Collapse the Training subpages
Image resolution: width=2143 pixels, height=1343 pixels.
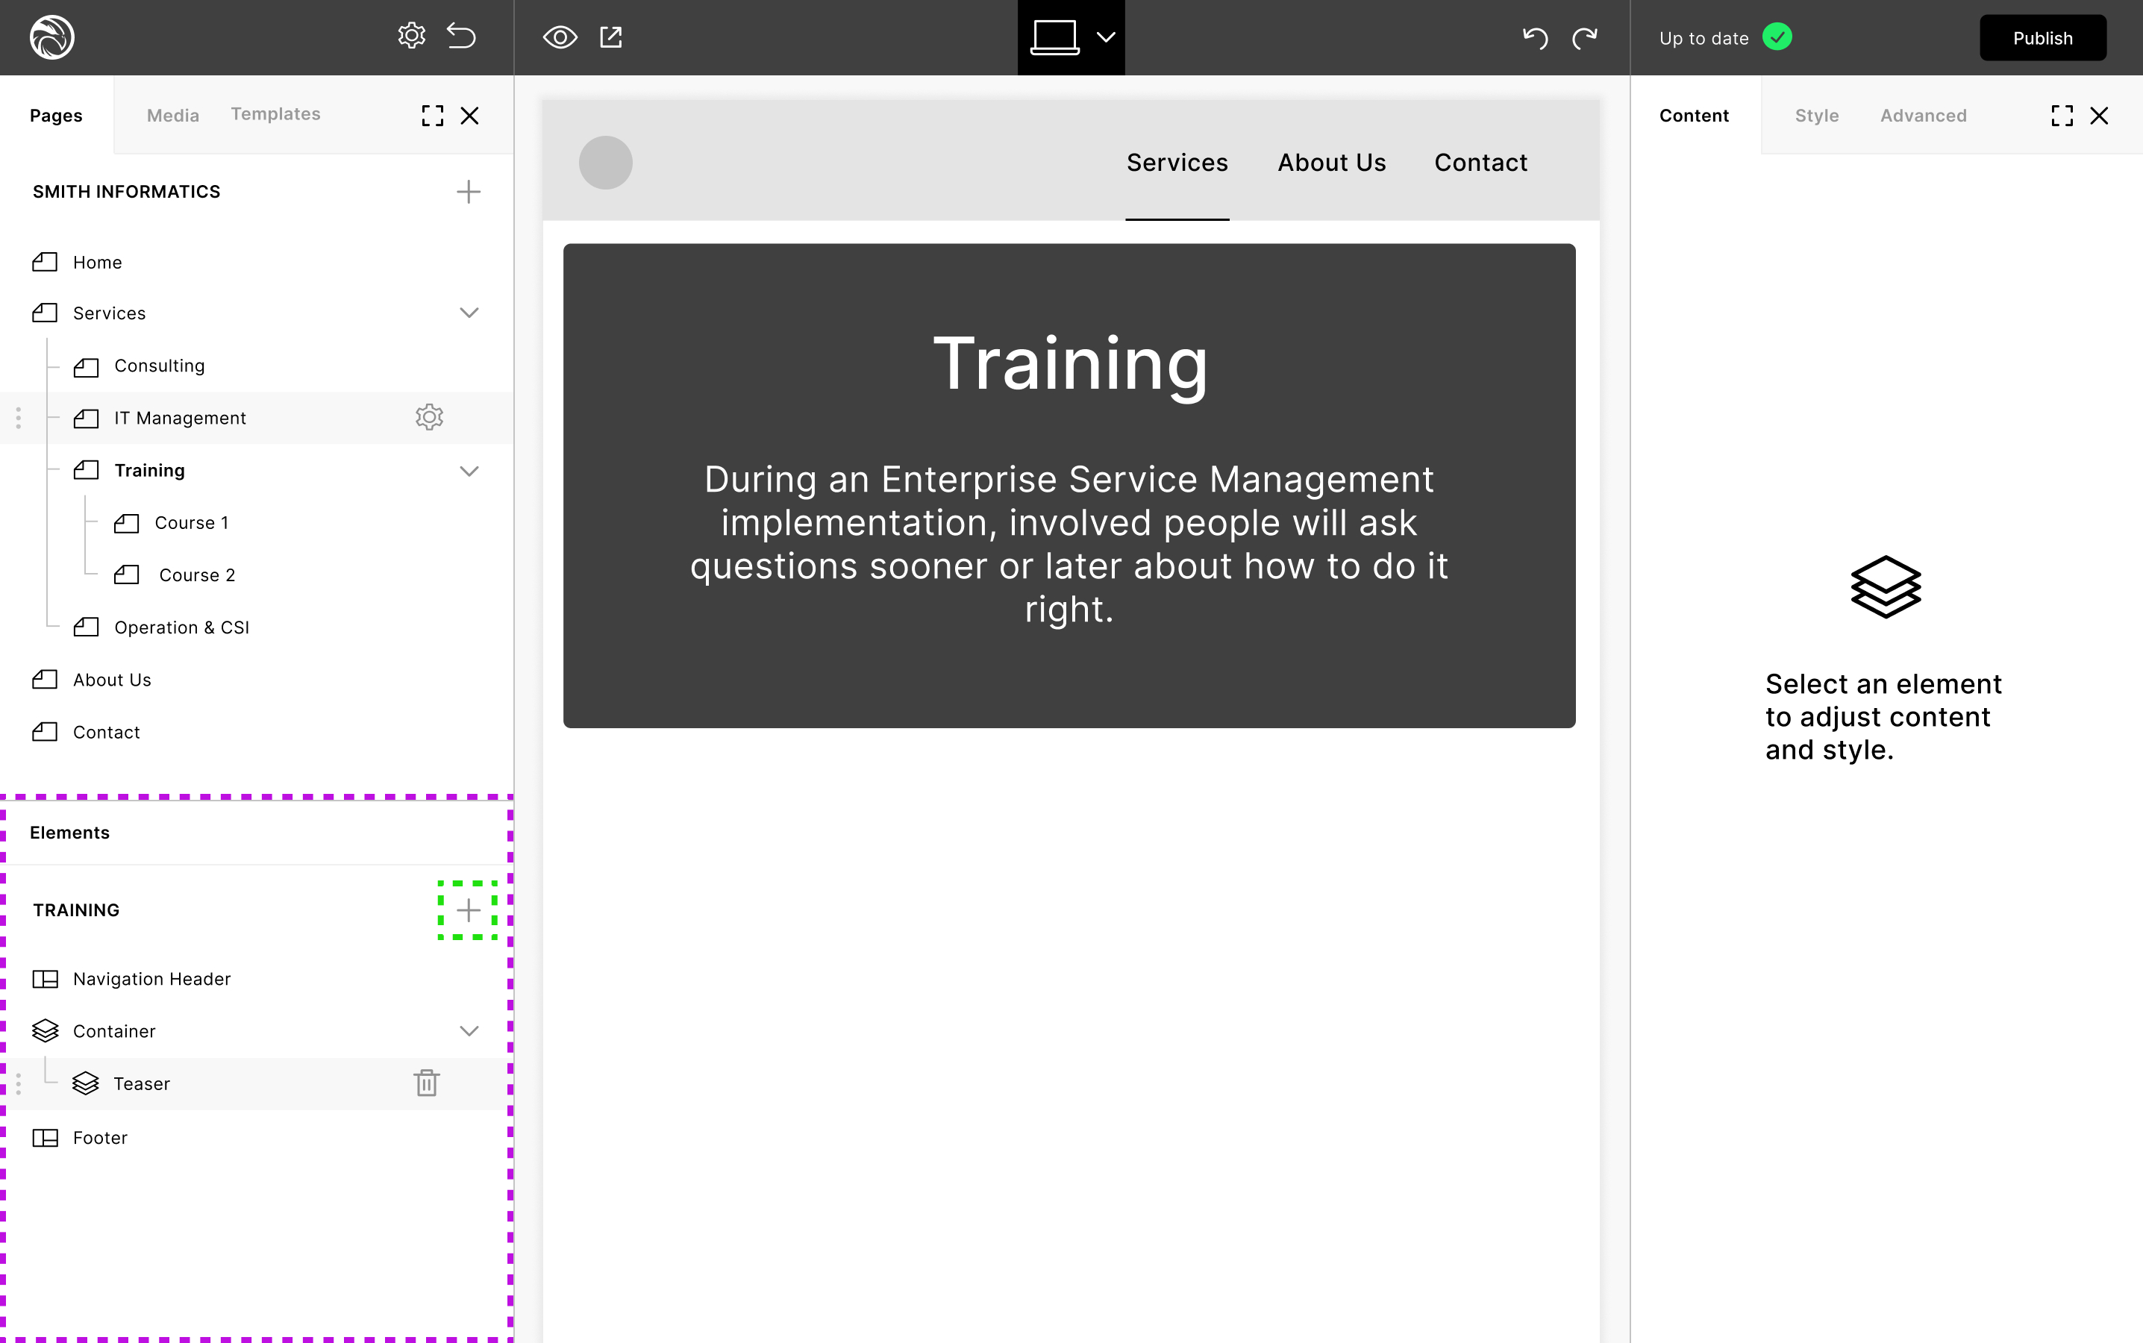tap(469, 471)
